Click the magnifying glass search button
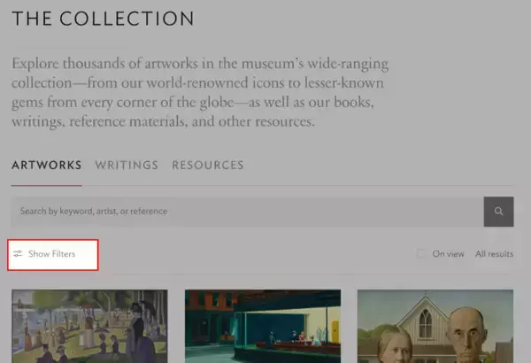This screenshot has width=531, height=363. [498, 212]
